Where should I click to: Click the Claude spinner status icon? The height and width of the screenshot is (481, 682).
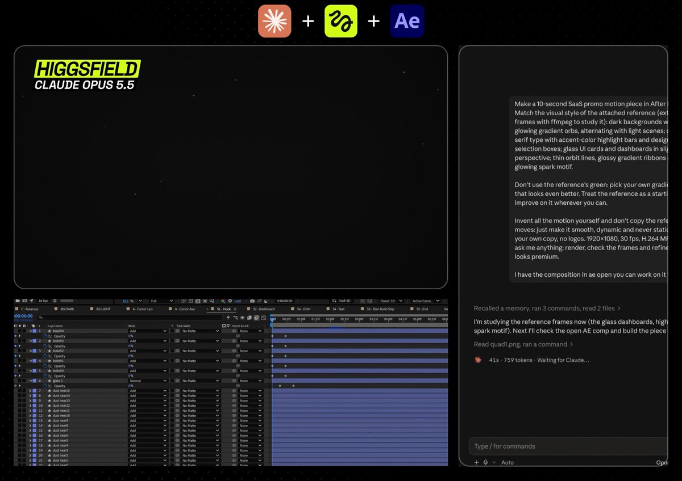(x=478, y=360)
